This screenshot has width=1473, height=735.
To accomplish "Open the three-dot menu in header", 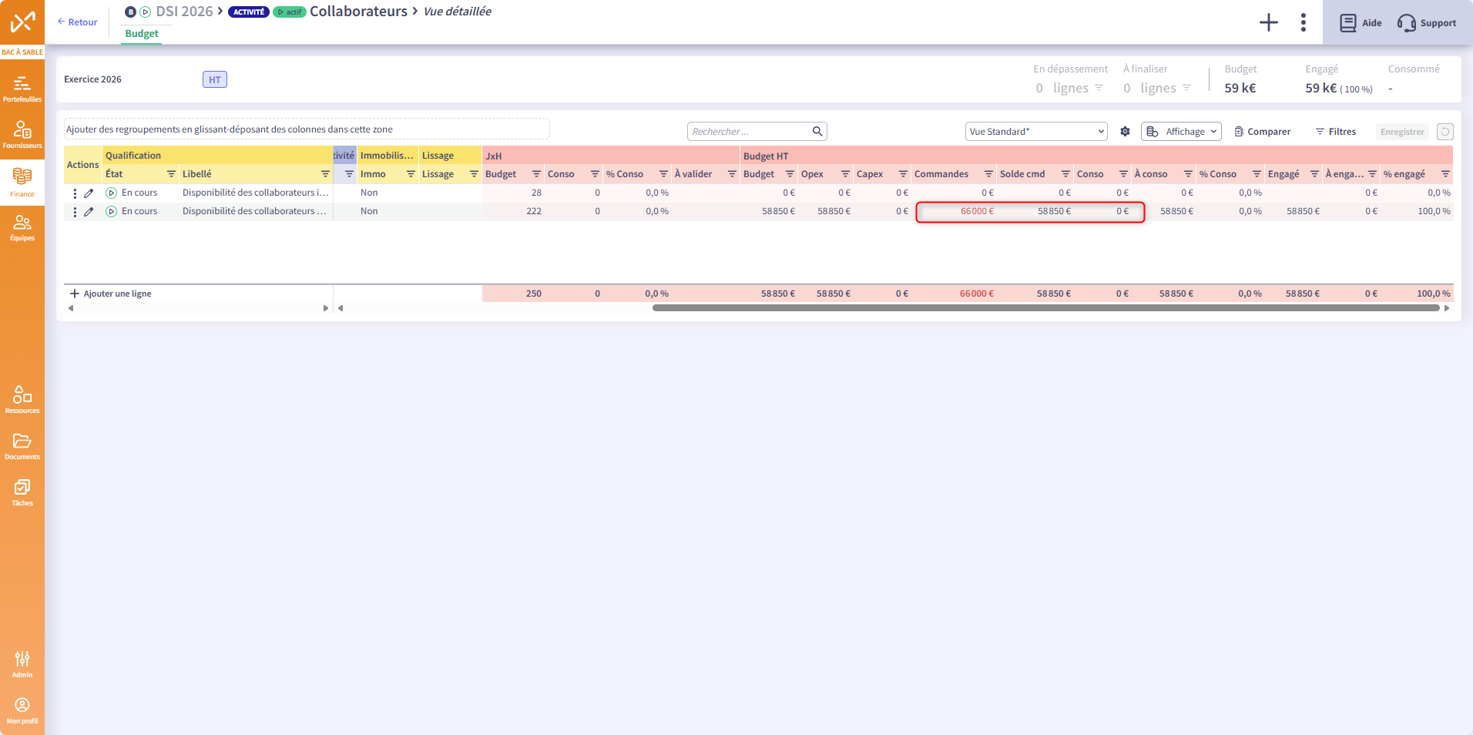I will point(1303,23).
